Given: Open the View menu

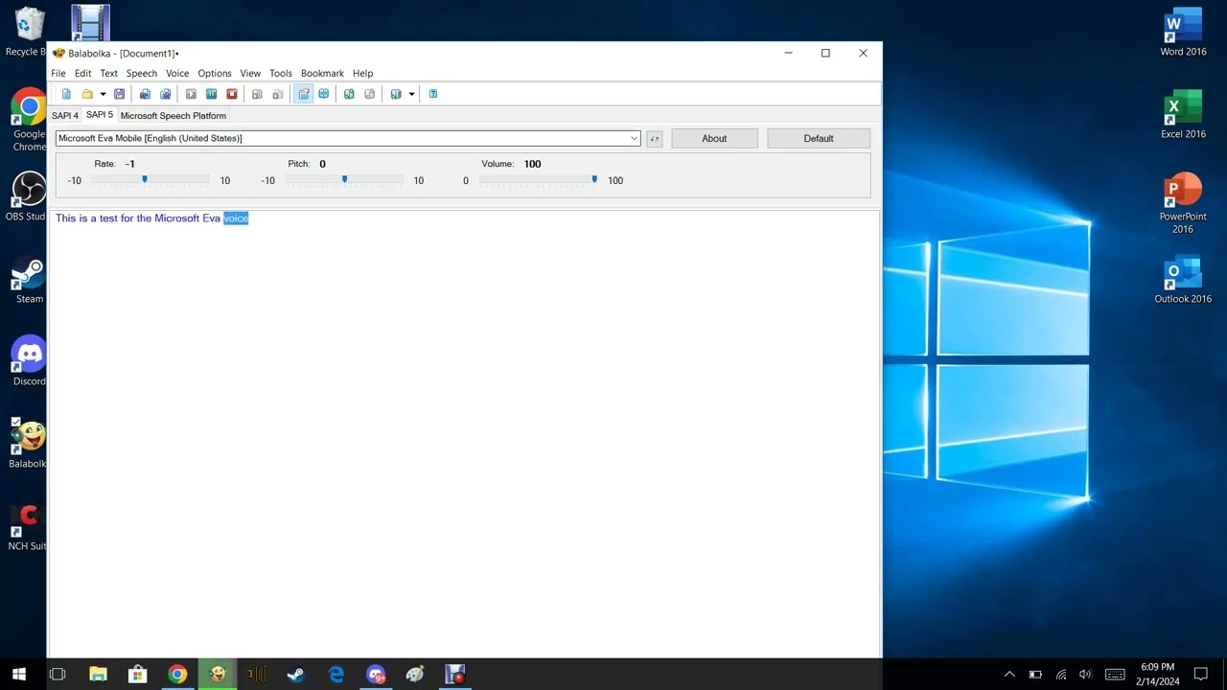Looking at the screenshot, I should (x=250, y=73).
